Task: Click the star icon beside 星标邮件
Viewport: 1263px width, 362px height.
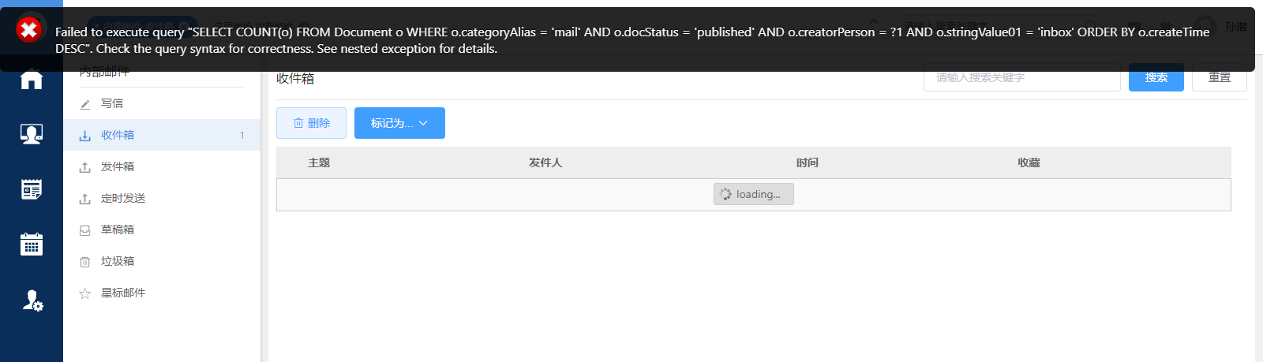Action: 85,293
